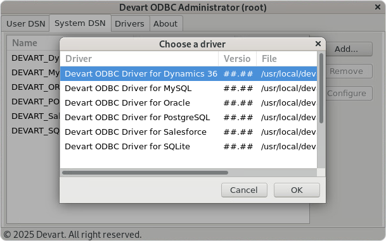Select DEVART_Dy entry in DSN list

[x=35, y=58]
